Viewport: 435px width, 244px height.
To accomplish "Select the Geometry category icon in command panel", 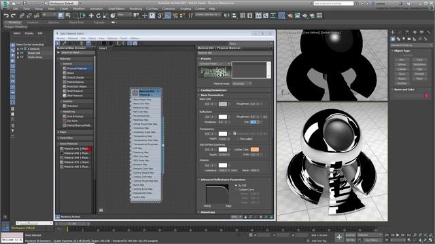I will [x=393, y=39].
